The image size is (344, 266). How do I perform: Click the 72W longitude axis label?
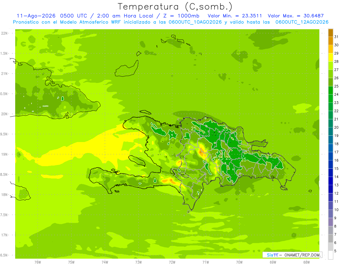(172, 262)
